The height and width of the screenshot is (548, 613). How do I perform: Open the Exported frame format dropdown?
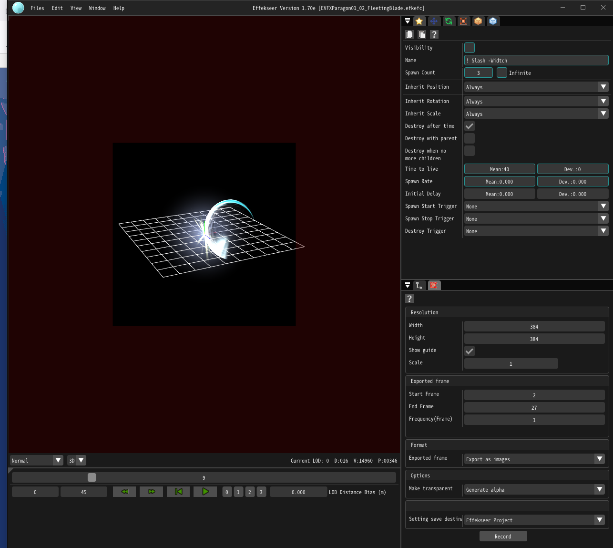534,459
